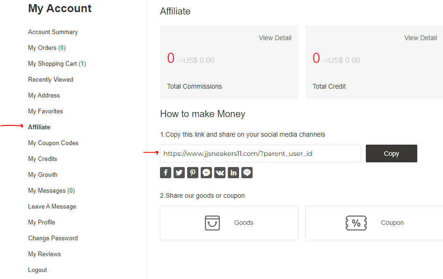
Task: Open My Orders in the sidebar
Action: coord(47,48)
